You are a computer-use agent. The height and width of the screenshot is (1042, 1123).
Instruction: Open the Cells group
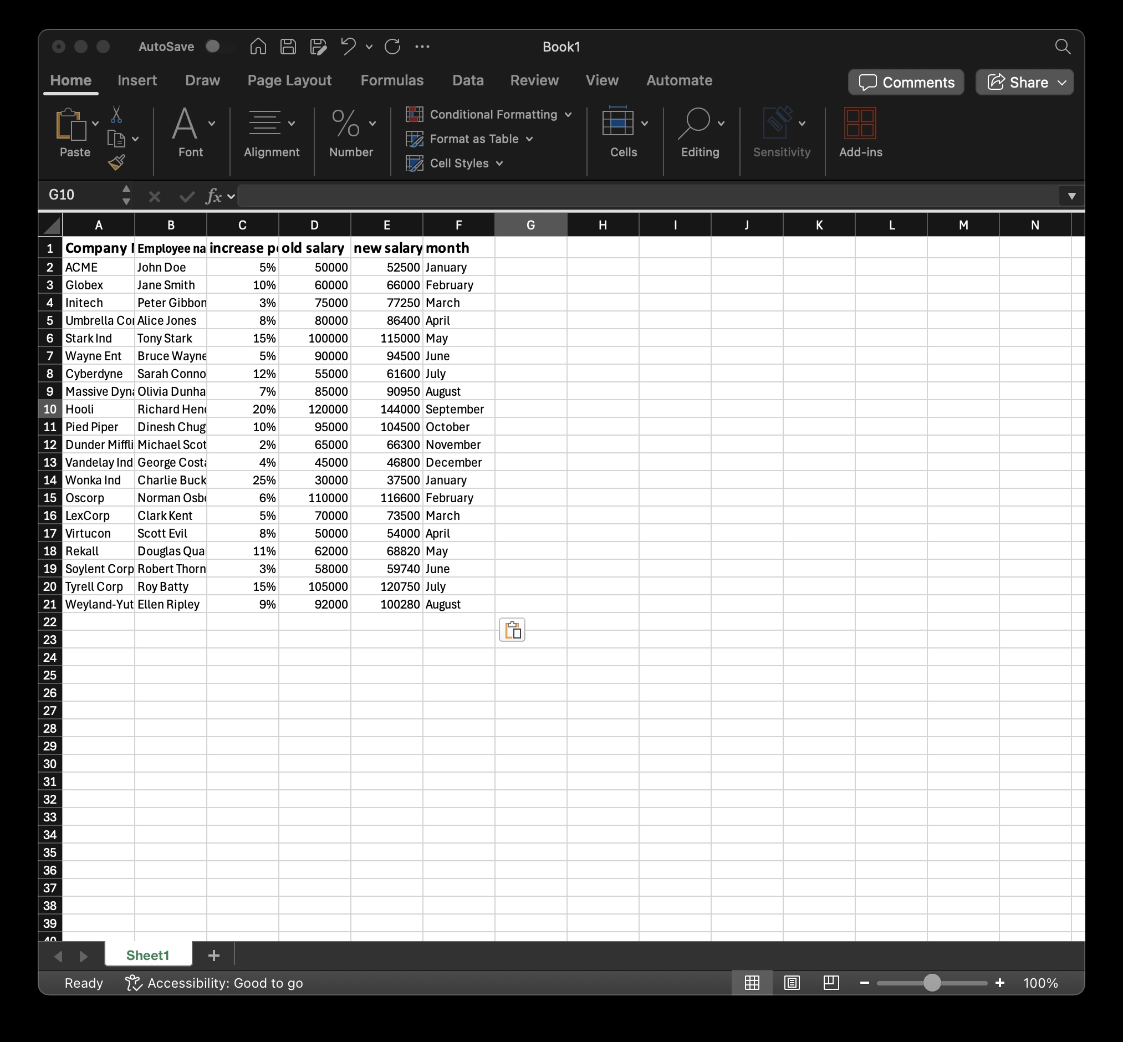coord(624,133)
